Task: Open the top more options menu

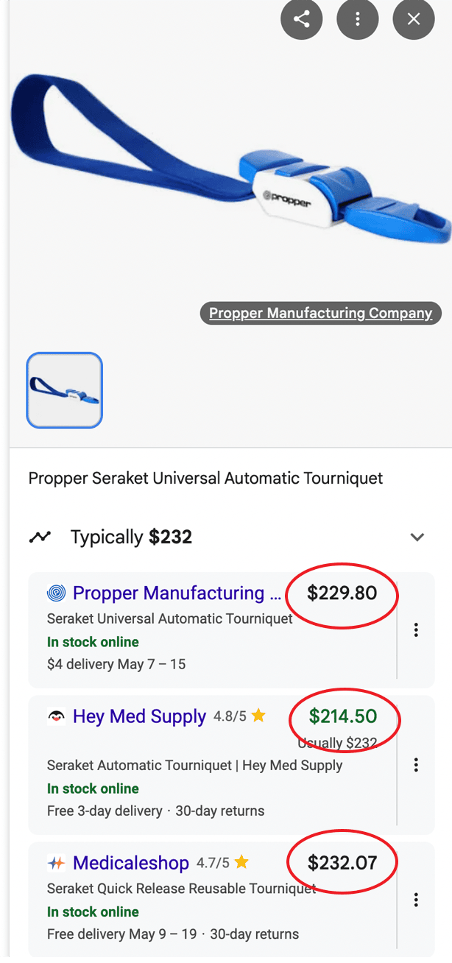Action: point(358,19)
